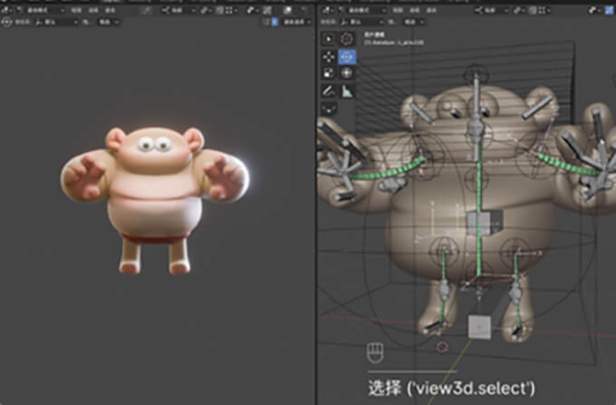Activate the Annotate pencil tool

[x=330, y=92]
